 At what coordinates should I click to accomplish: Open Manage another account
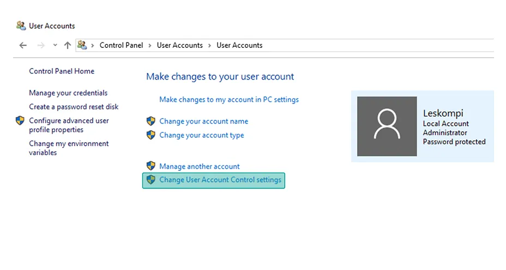coord(200,166)
